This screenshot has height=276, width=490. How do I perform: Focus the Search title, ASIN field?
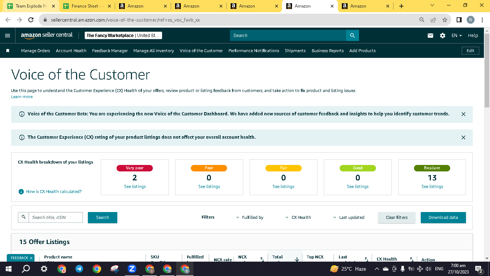coord(56,217)
